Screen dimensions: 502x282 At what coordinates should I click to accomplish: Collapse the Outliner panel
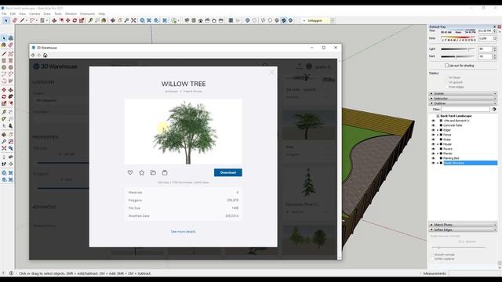coord(463,103)
